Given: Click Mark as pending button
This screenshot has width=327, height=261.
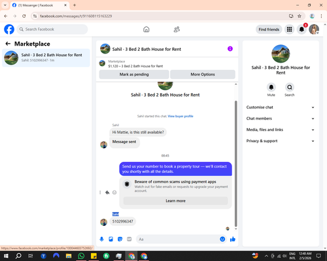Looking at the screenshot, I should pyautogui.click(x=134, y=74).
